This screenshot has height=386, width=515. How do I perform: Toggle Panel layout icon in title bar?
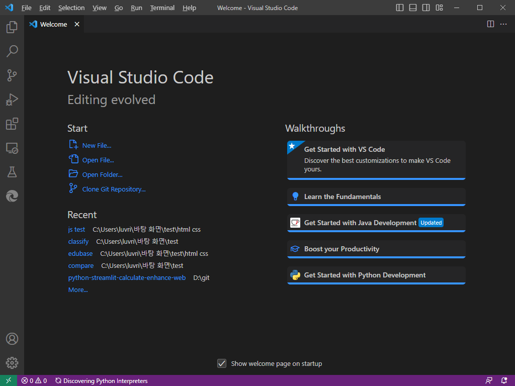coord(413,8)
